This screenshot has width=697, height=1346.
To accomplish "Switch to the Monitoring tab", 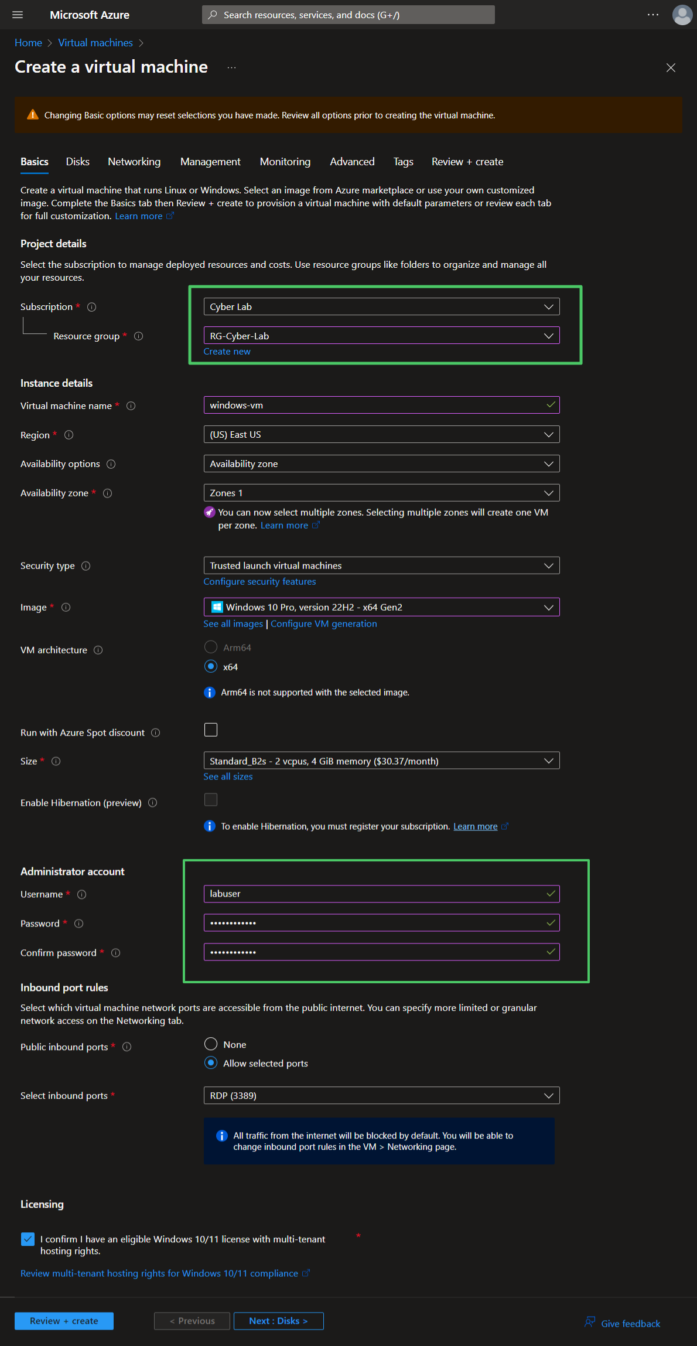I will click(285, 162).
